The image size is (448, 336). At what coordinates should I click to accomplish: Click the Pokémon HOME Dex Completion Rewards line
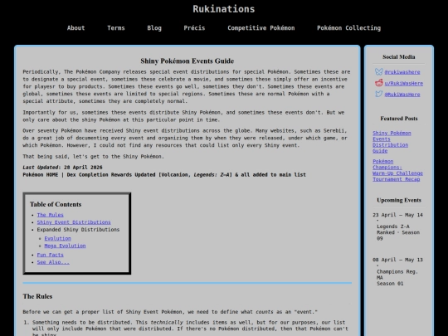point(164,175)
